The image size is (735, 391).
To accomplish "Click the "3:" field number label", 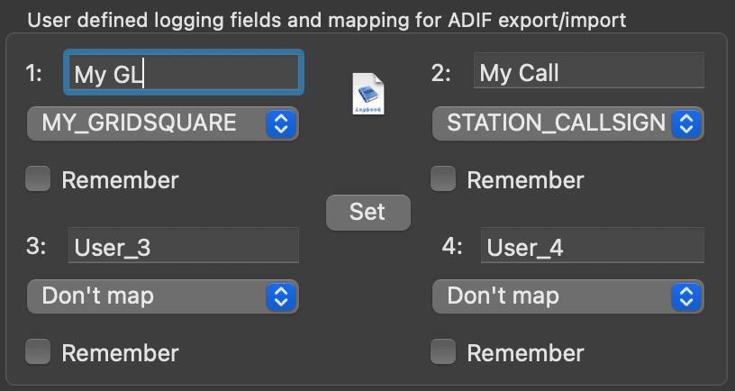I will click(x=36, y=246).
